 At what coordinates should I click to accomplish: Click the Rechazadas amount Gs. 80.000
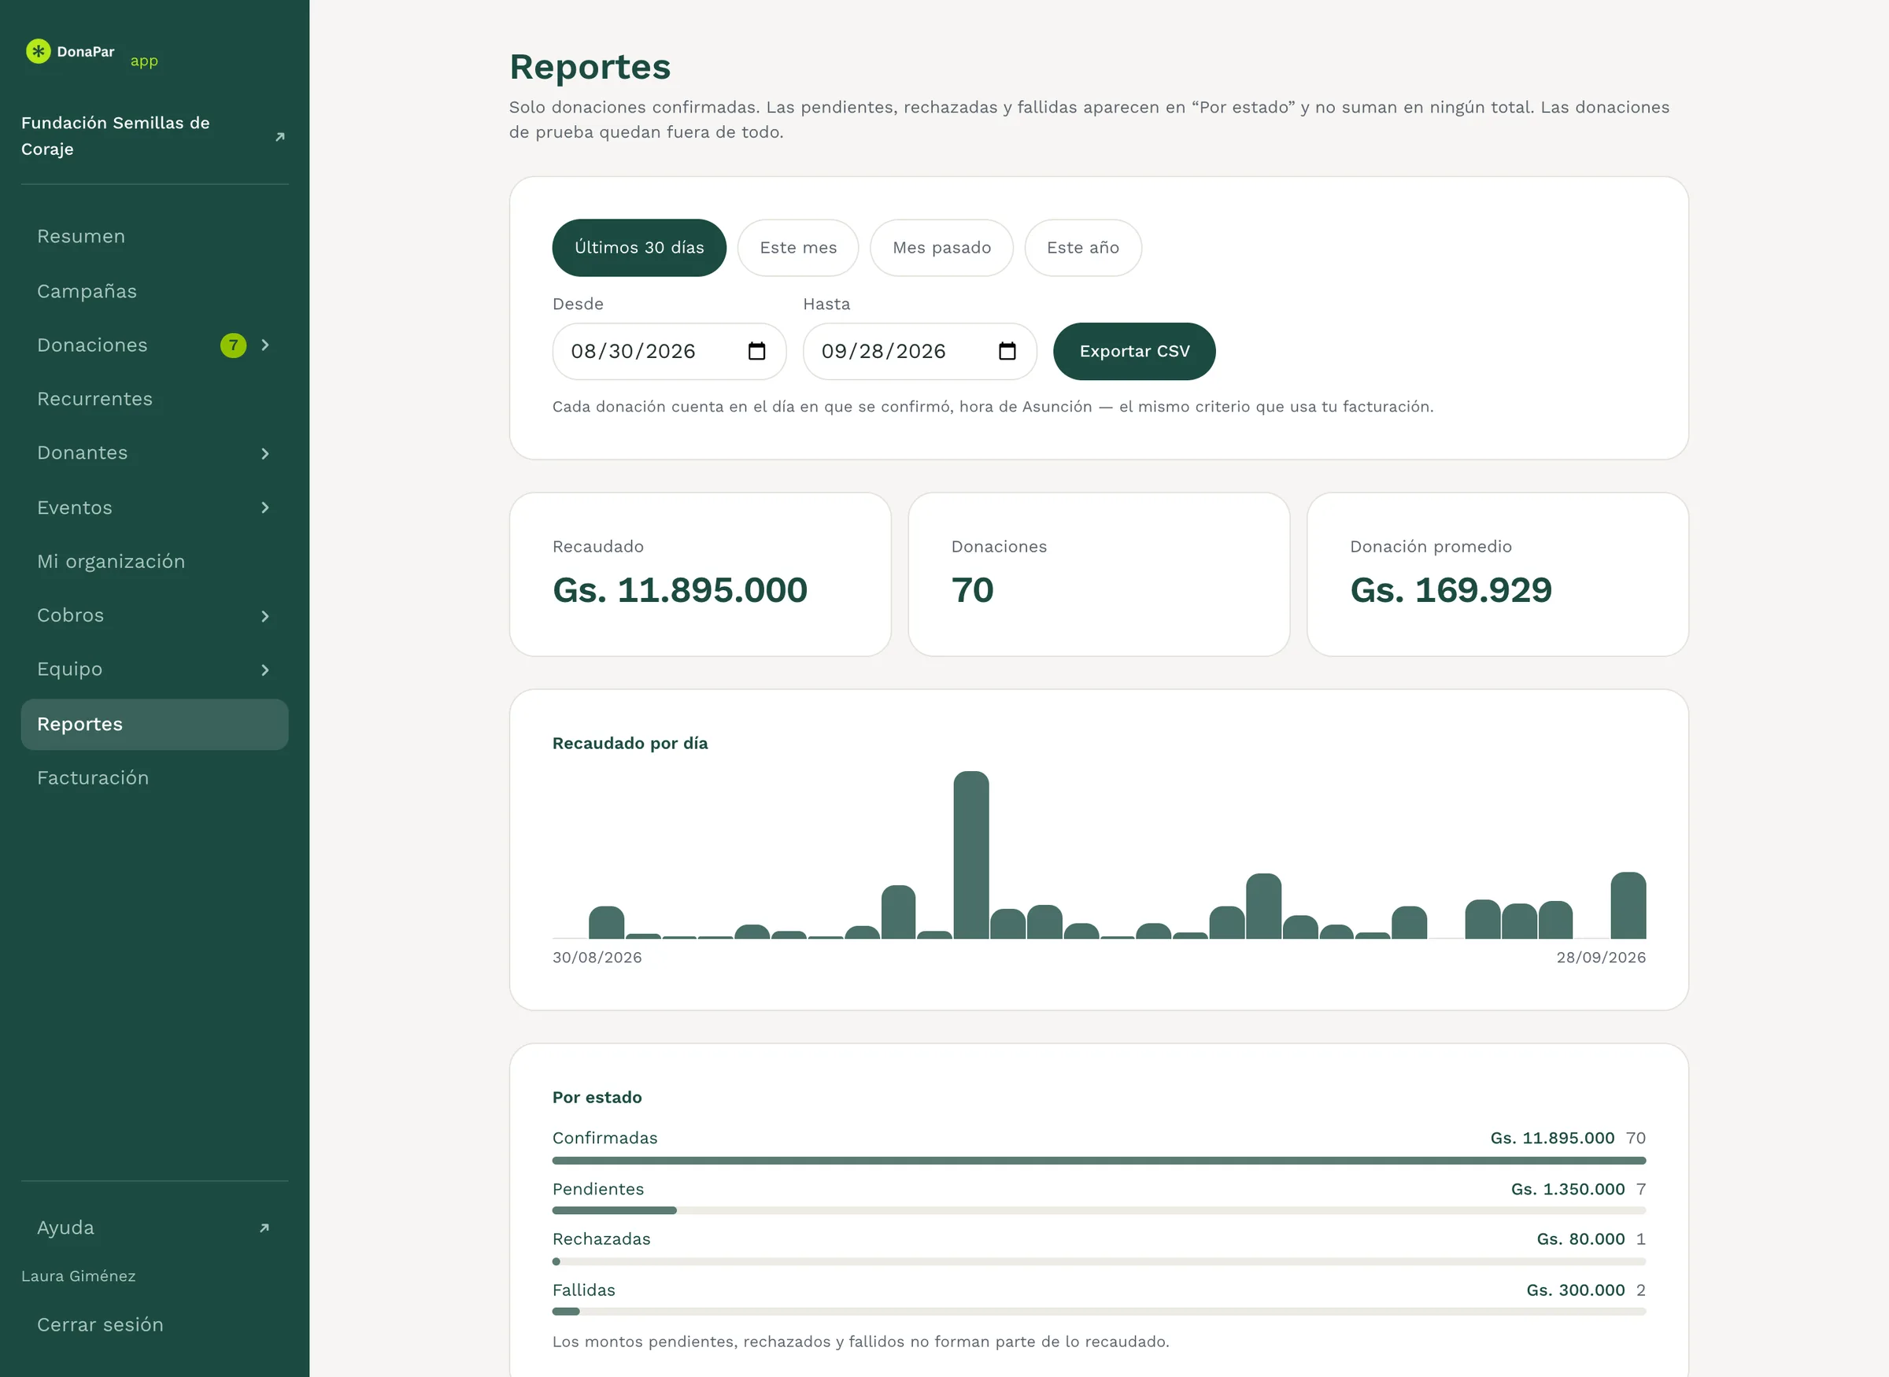[x=1580, y=1239]
